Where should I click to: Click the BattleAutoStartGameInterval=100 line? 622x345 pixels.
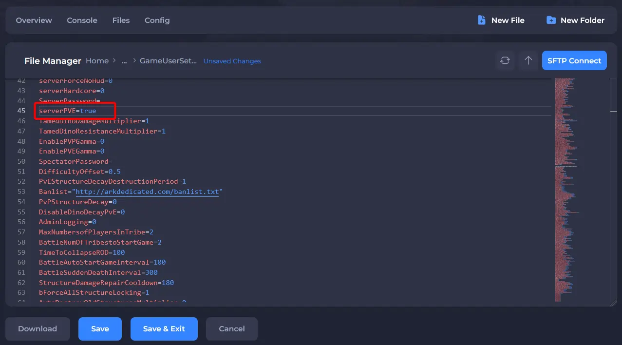102,262
